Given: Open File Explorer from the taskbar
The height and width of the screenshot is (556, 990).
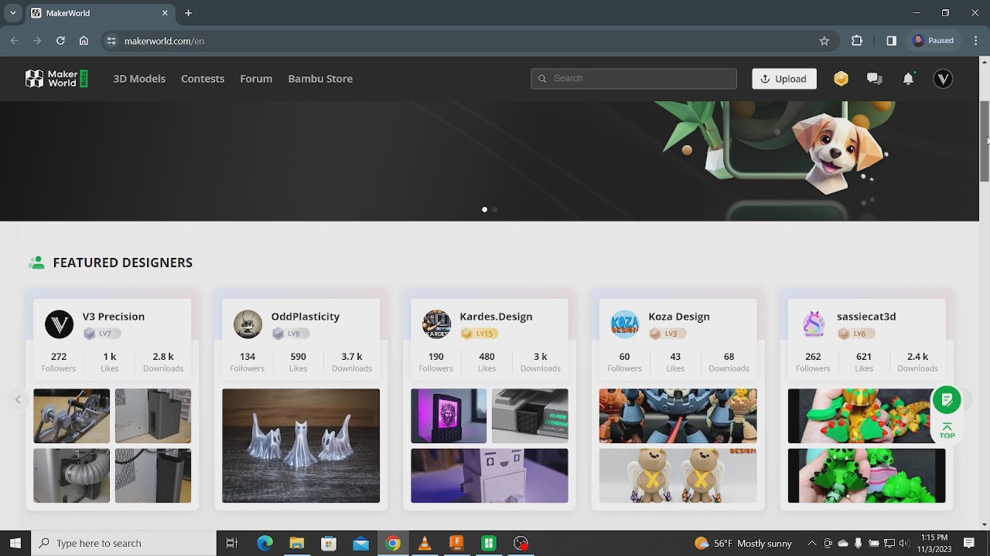Looking at the screenshot, I should coord(296,544).
